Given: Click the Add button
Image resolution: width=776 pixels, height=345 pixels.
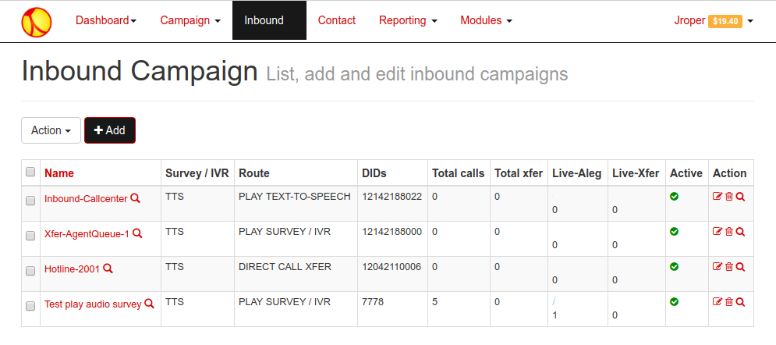Looking at the screenshot, I should point(110,130).
